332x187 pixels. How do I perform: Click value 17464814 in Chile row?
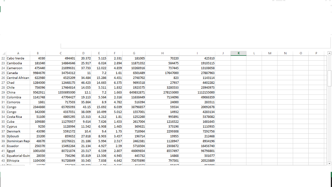pyautogui.click(x=61, y=88)
